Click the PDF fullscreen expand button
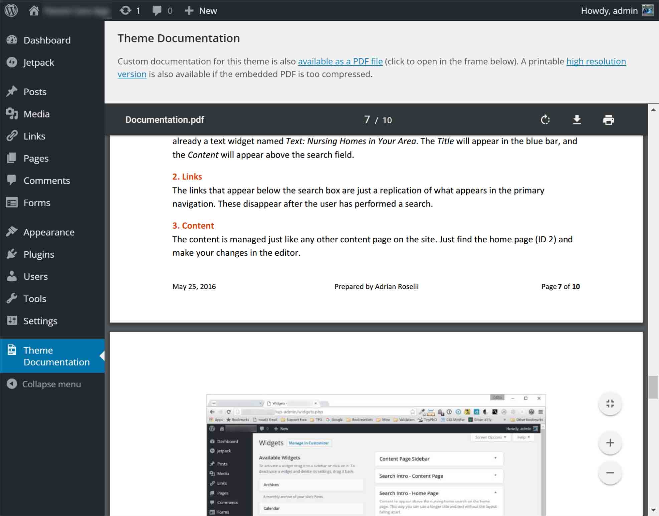Image resolution: width=659 pixels, height=516 pixels. pos(610,403)
